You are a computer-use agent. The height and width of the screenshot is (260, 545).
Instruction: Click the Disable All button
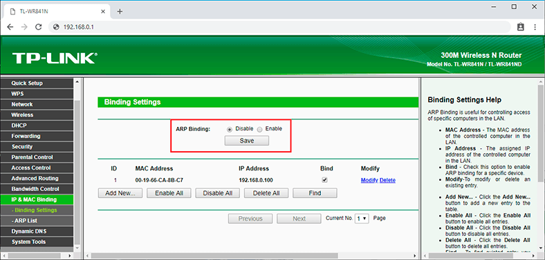pyautogui.click(x=218, y=193)
